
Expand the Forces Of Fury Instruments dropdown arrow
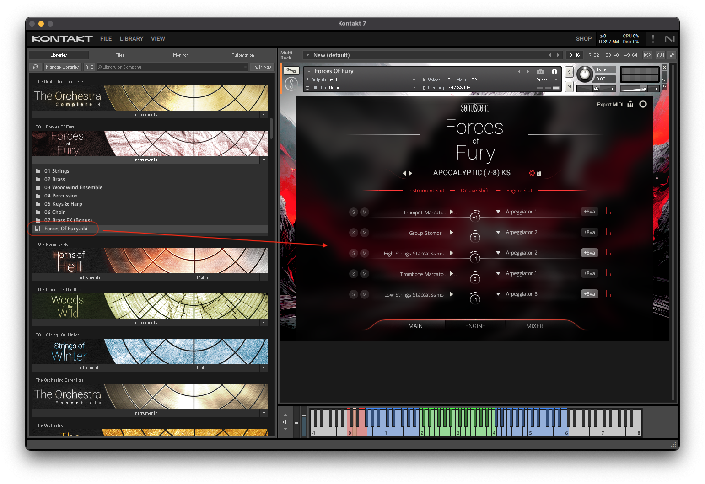pyautogui.click(x=264, y=160)
